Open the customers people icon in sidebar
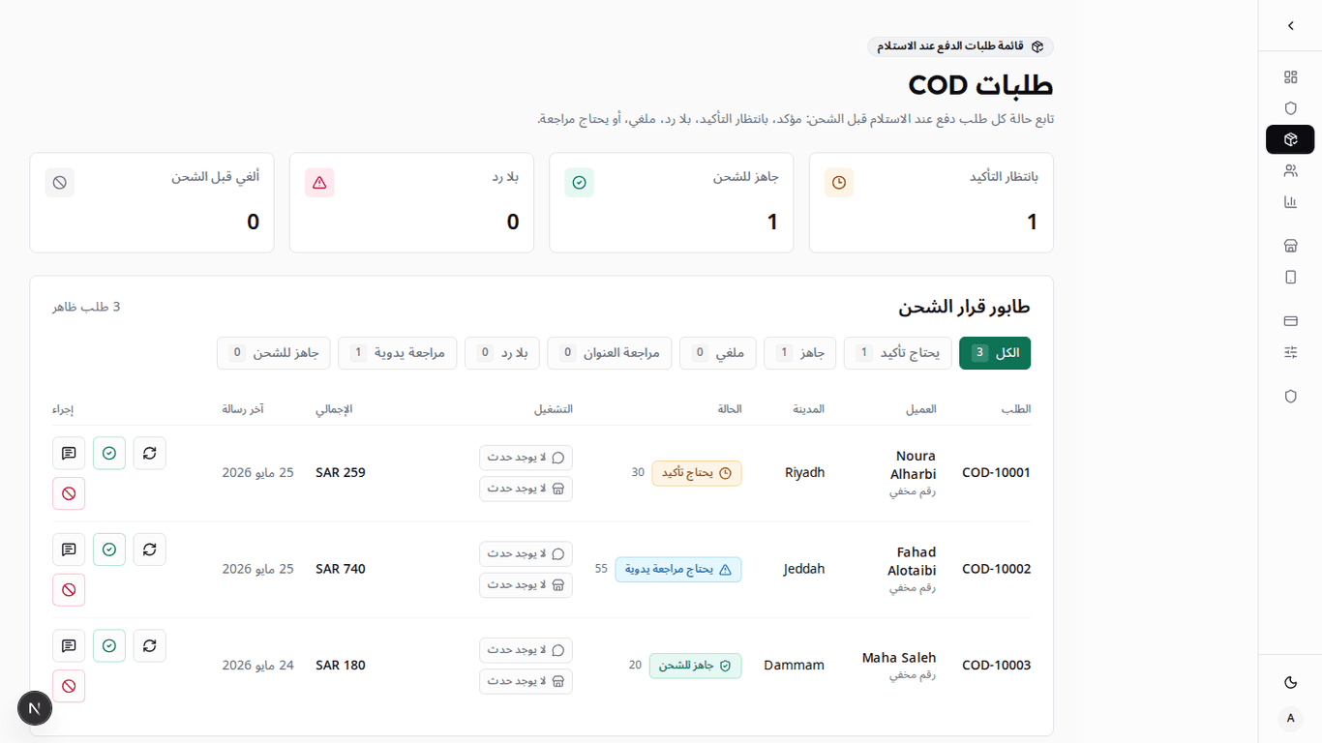 coord(1290,170)
